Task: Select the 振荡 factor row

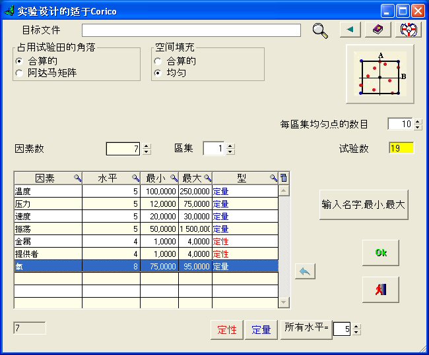Action: tap(146, 229)
